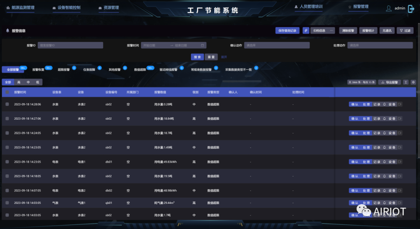Click camera icon in 用水量:1.49吨 row
Screen dimensions: 420x229
tap(400, 148)
